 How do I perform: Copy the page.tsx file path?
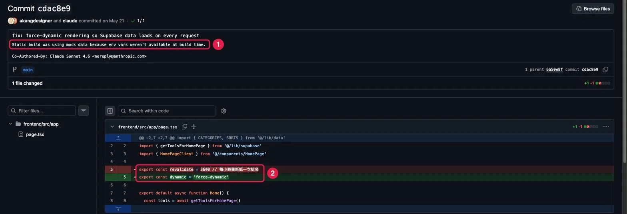point(184,127)
